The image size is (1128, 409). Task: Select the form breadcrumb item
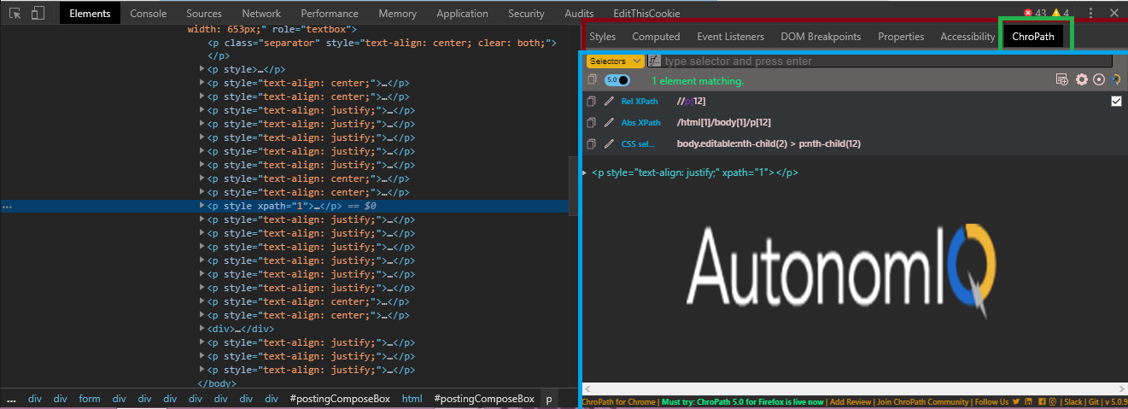coord(89,399)
